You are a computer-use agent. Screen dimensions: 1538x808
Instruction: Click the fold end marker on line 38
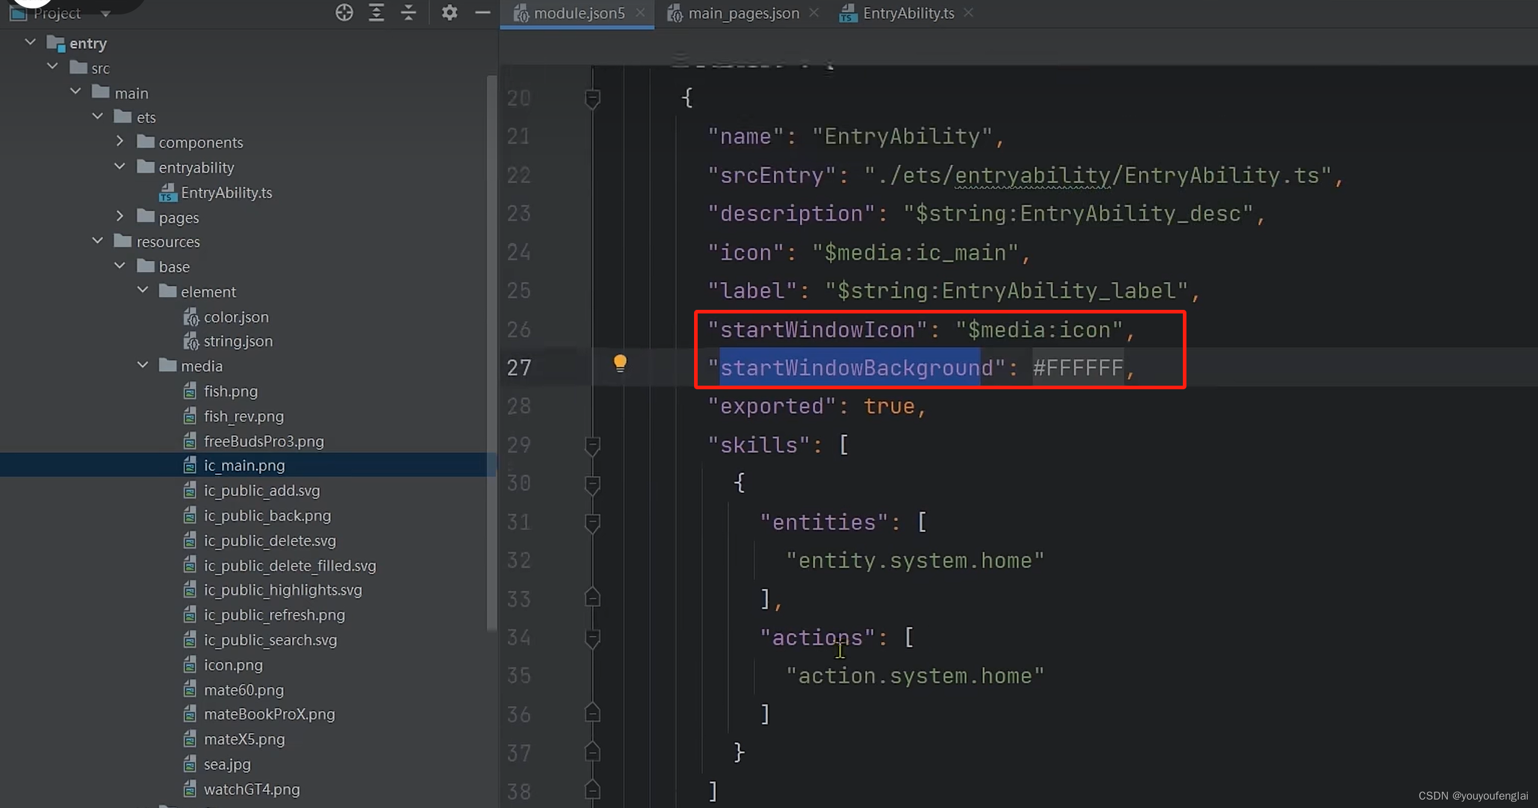pyautogui.click(x=592, y=789)
